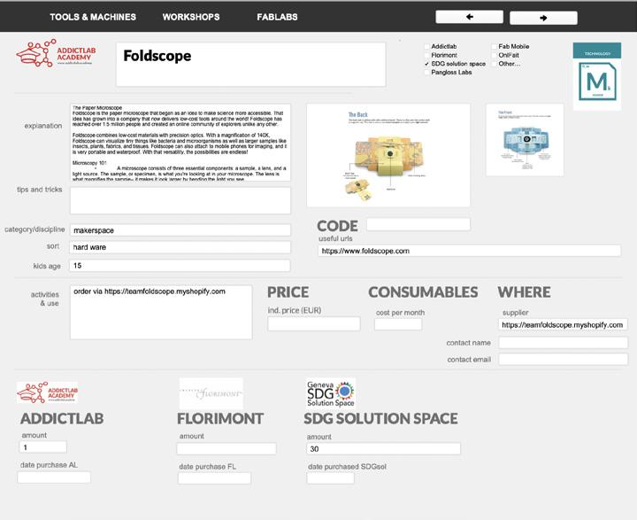Switch to the WORKSHOPS section

pyautogui.click(x=191, y=17)
